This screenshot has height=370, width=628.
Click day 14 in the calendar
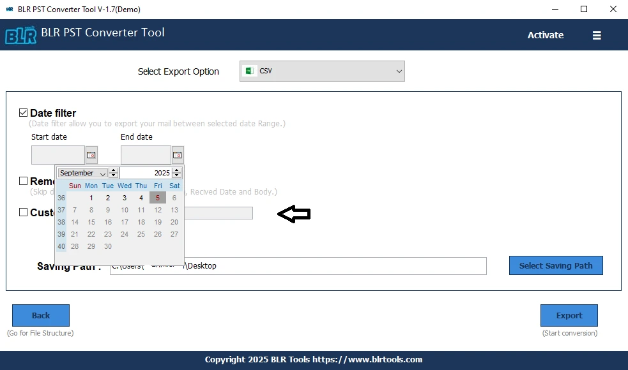click(75, 222)
